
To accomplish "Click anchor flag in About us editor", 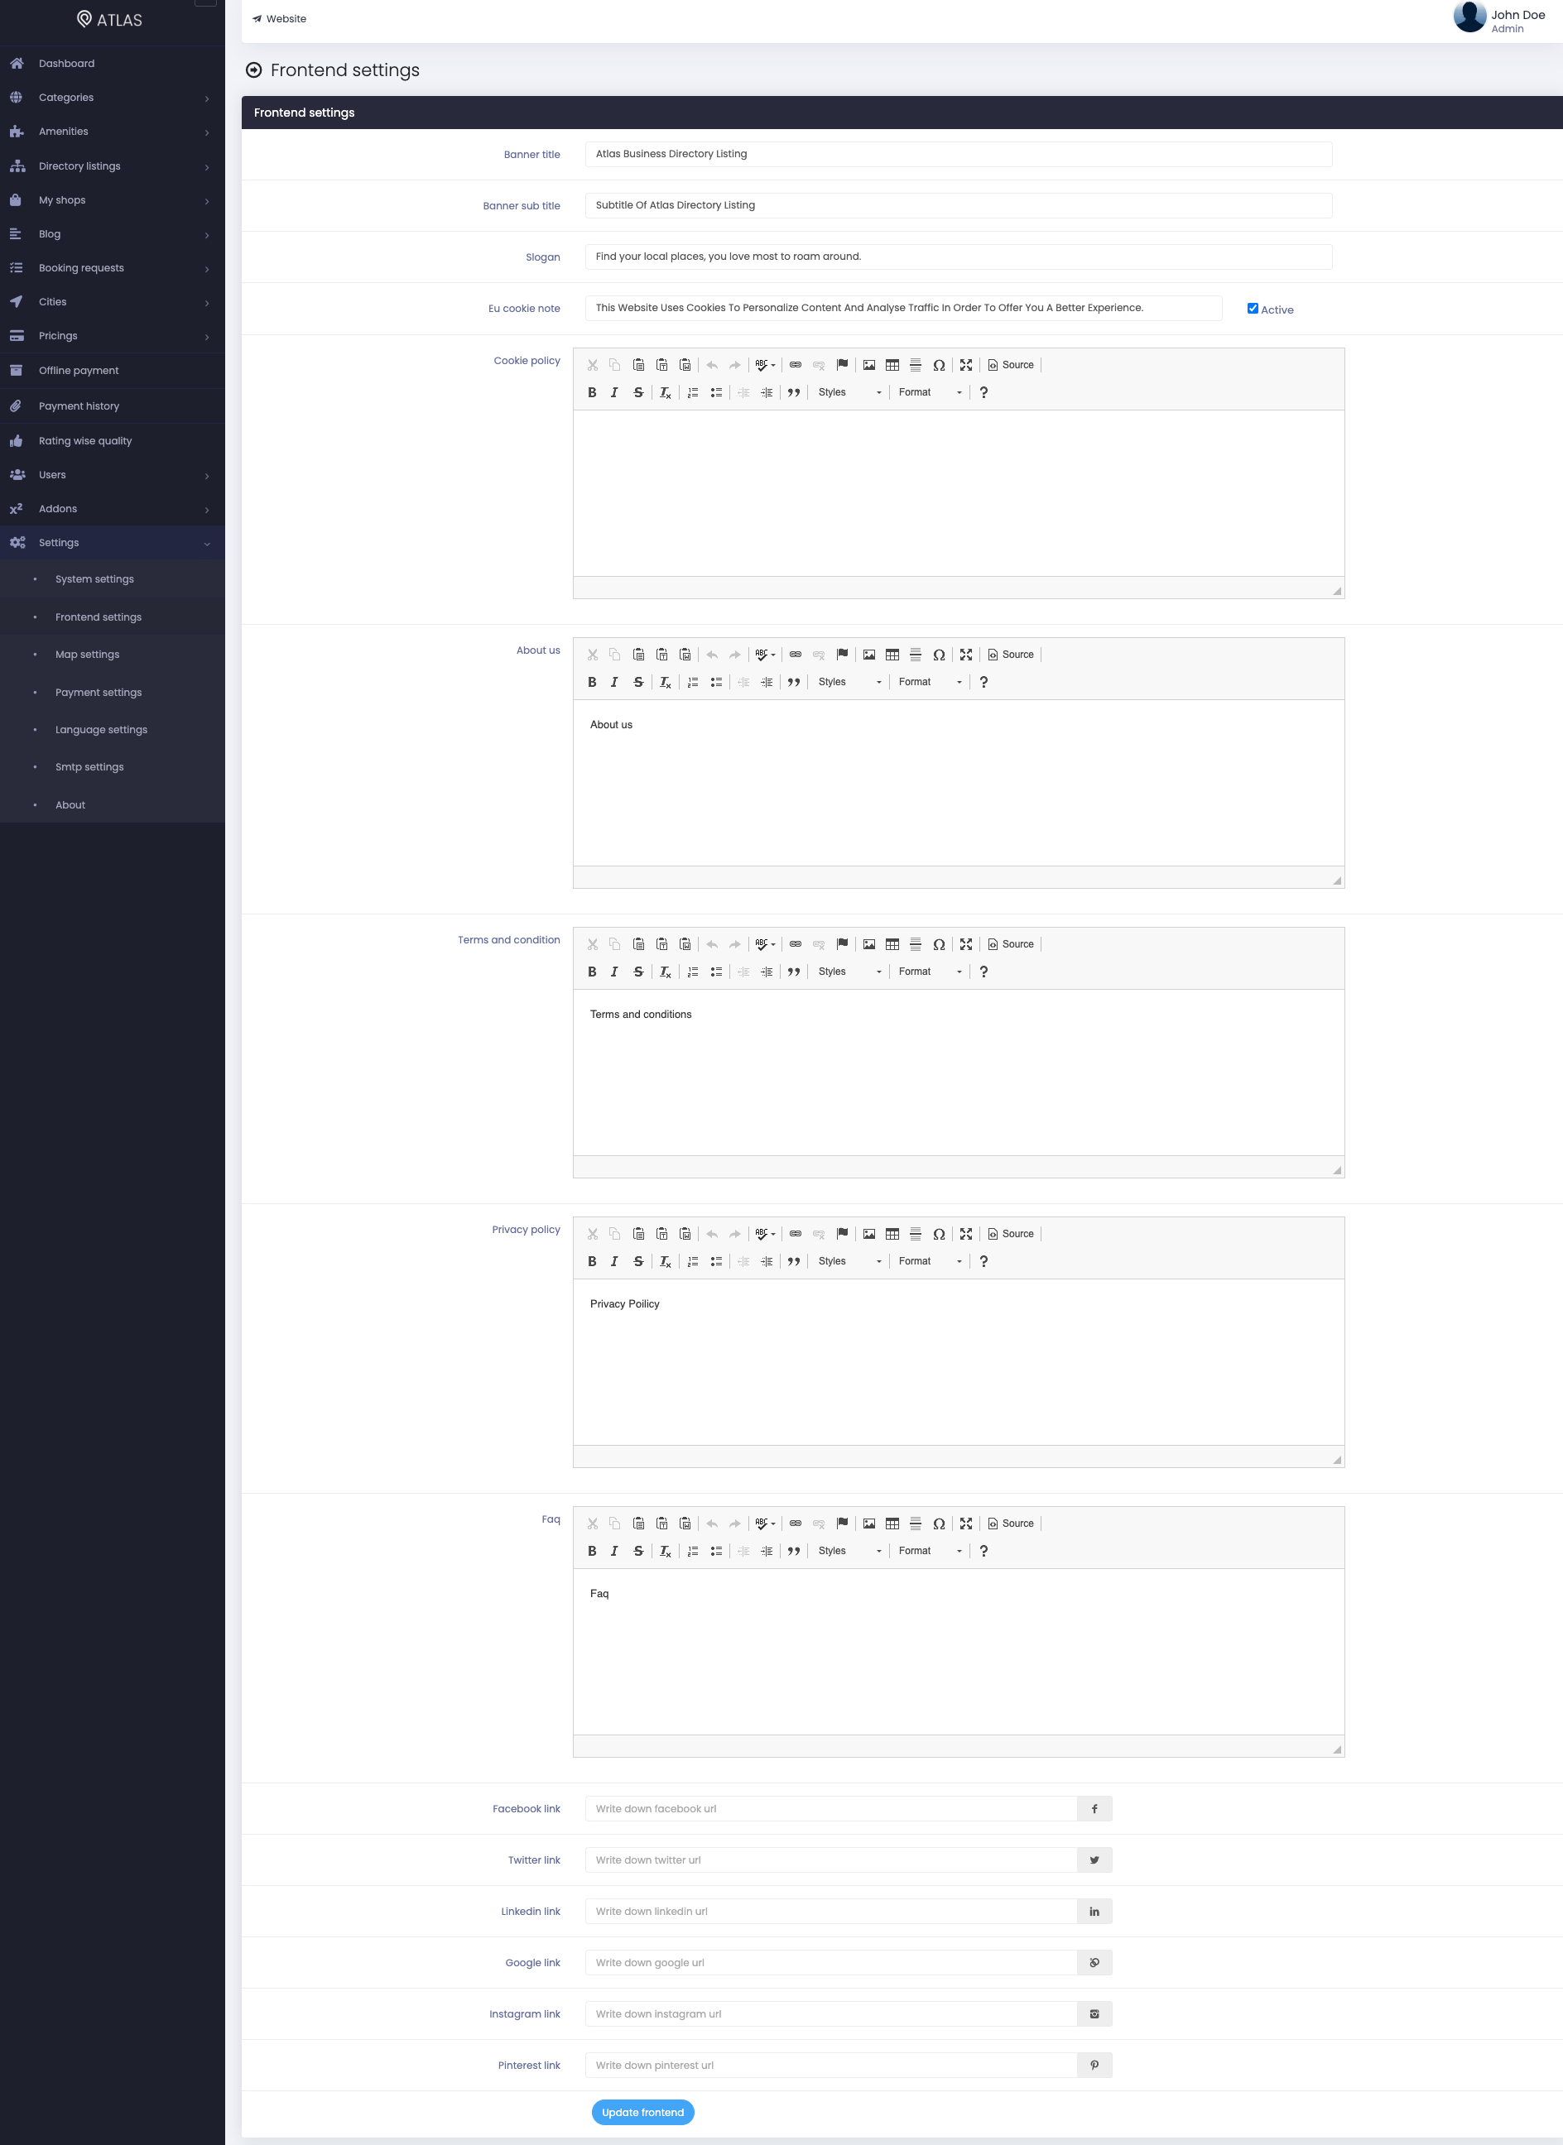I will pyautogui.click(x=842, y=655).
